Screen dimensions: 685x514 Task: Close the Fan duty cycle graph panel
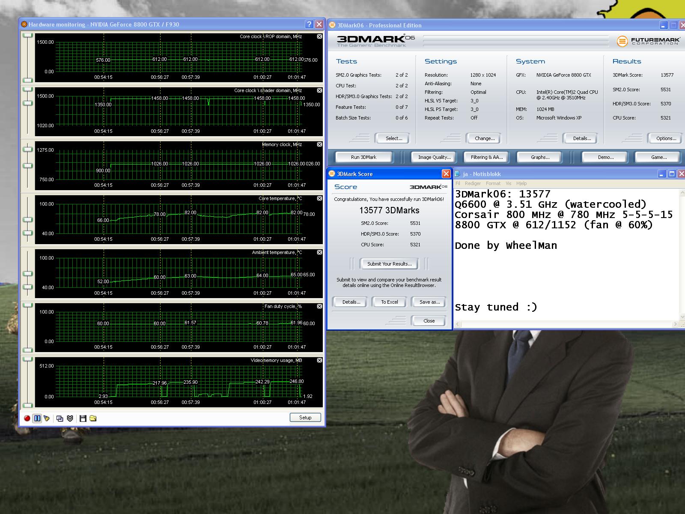(319, 306)
